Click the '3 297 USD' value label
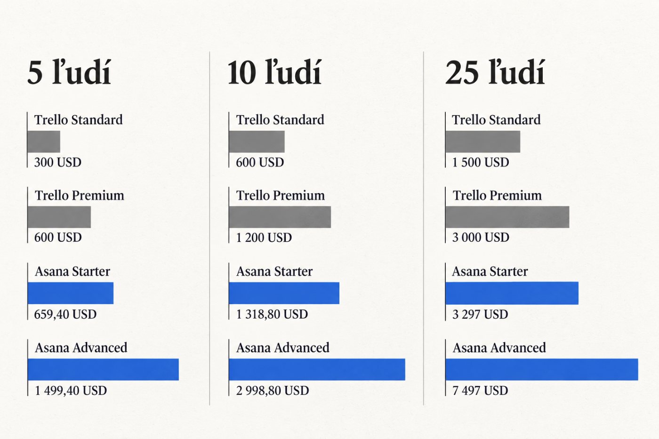Image resolution: width=659 pixels, height=439 pixels. 480,314
